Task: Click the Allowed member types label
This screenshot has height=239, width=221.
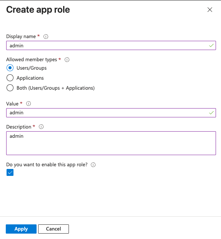Action: click(x=32, y=60)
